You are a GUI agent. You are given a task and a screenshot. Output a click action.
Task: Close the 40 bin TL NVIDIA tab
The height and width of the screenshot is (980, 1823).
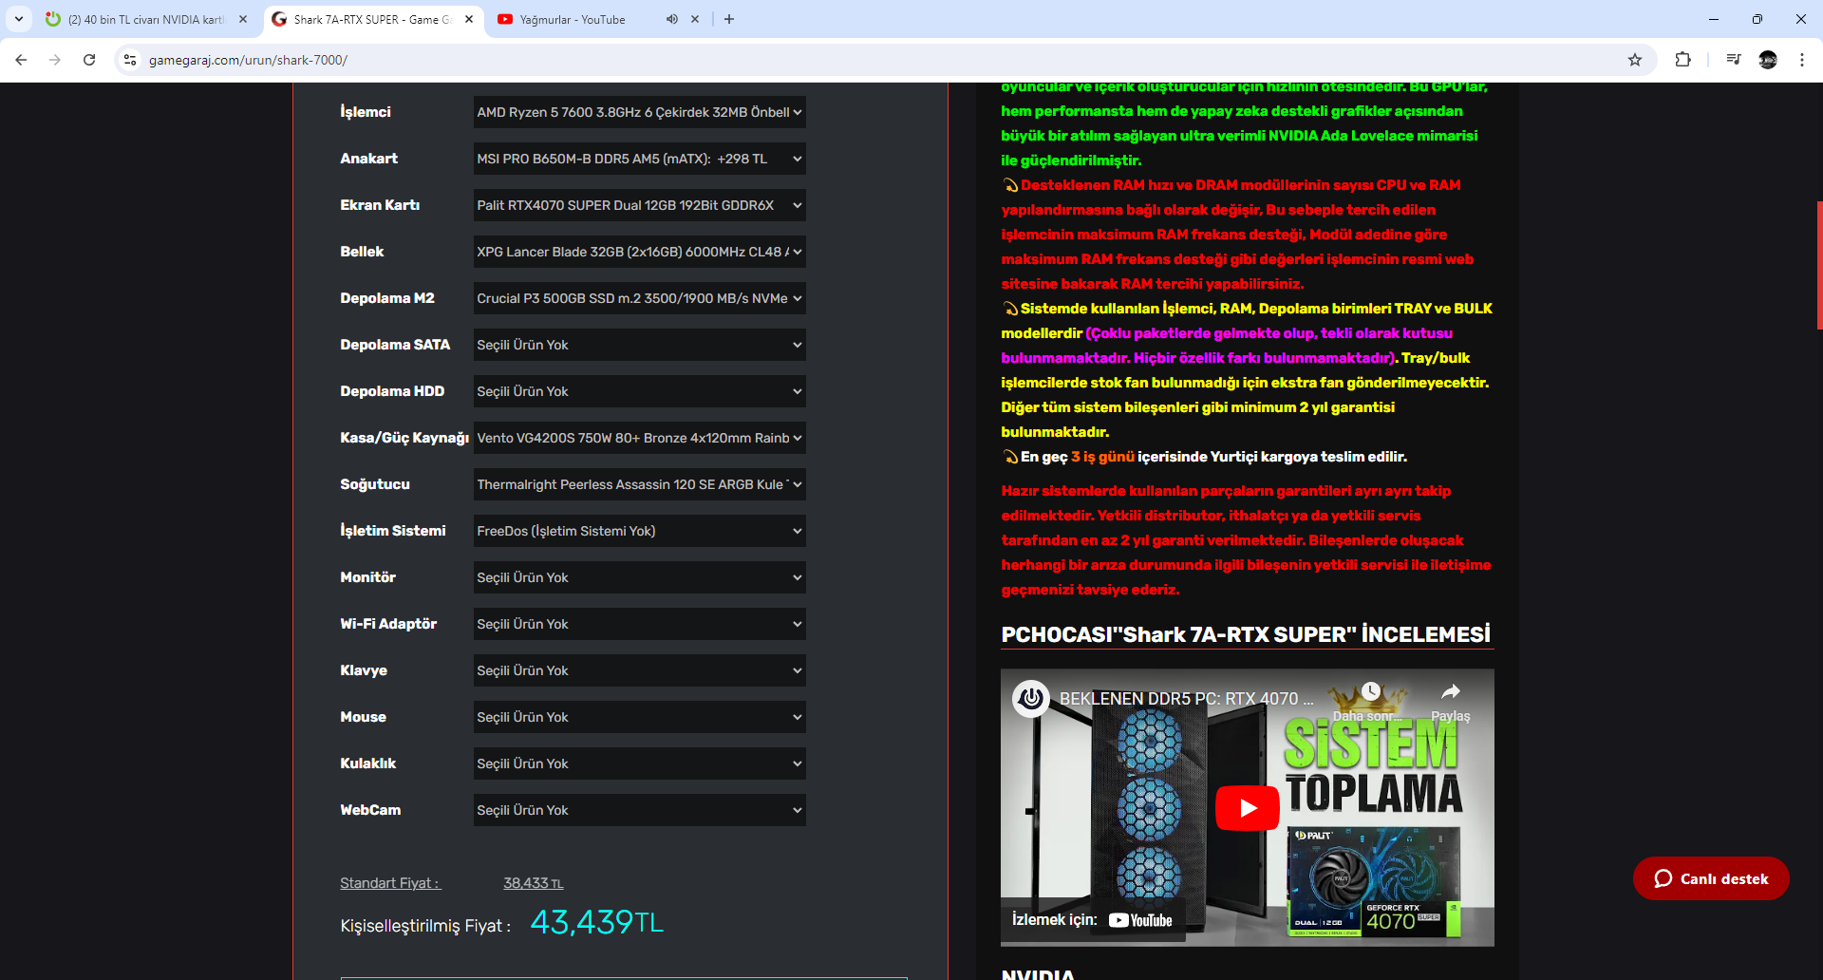point(243,19)
